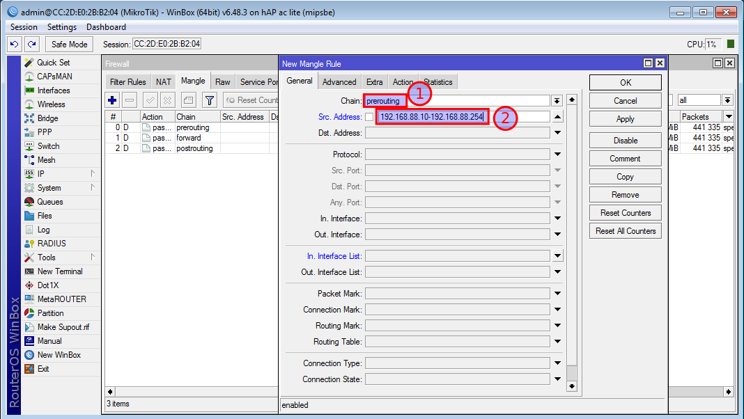Click the Comment button
Image resolution: width=744 pixels, height=419 pixels.
click(x=626, y=159)
